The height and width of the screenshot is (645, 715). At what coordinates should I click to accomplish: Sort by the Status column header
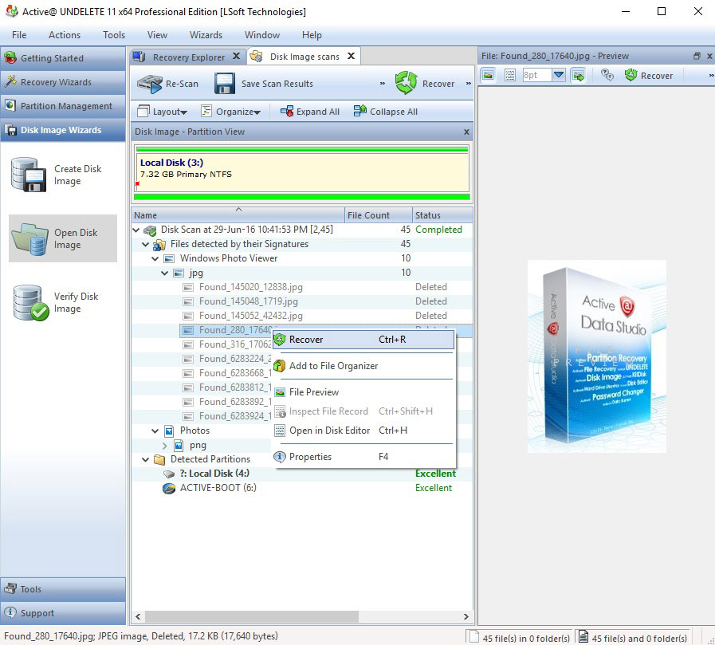pos(442,214)
